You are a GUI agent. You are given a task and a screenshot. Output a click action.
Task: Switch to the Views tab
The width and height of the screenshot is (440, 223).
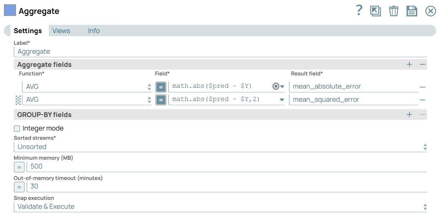tap(61, 31)
